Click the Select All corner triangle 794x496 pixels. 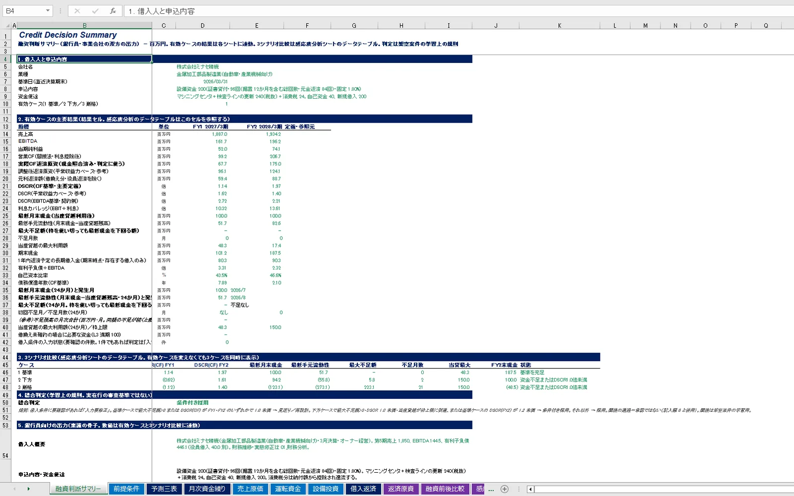(x=8, y=25)
